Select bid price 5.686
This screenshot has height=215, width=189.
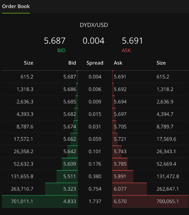70,89
